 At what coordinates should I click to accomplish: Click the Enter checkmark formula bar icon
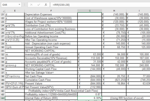pyautogui.click(x=39, y=5)
